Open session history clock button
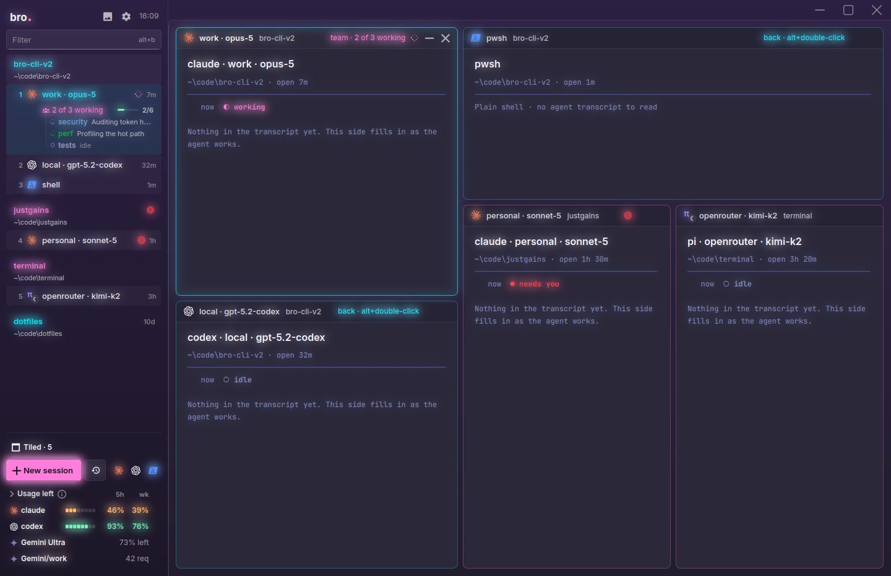 pos(96,470)
